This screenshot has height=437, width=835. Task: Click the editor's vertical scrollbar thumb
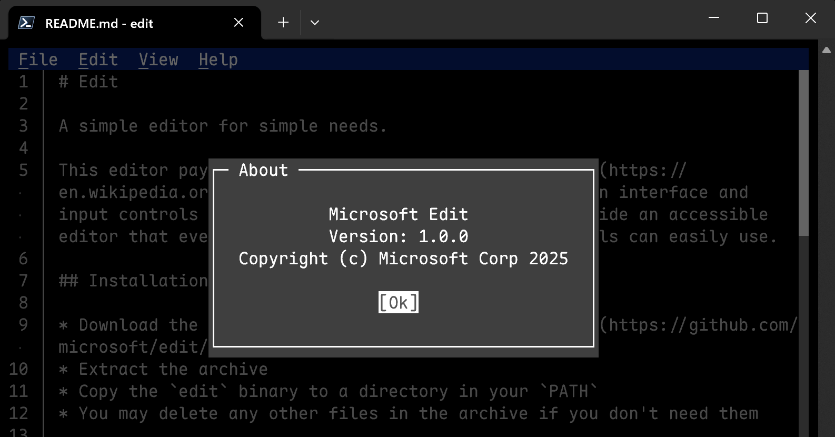coord(803,153)
